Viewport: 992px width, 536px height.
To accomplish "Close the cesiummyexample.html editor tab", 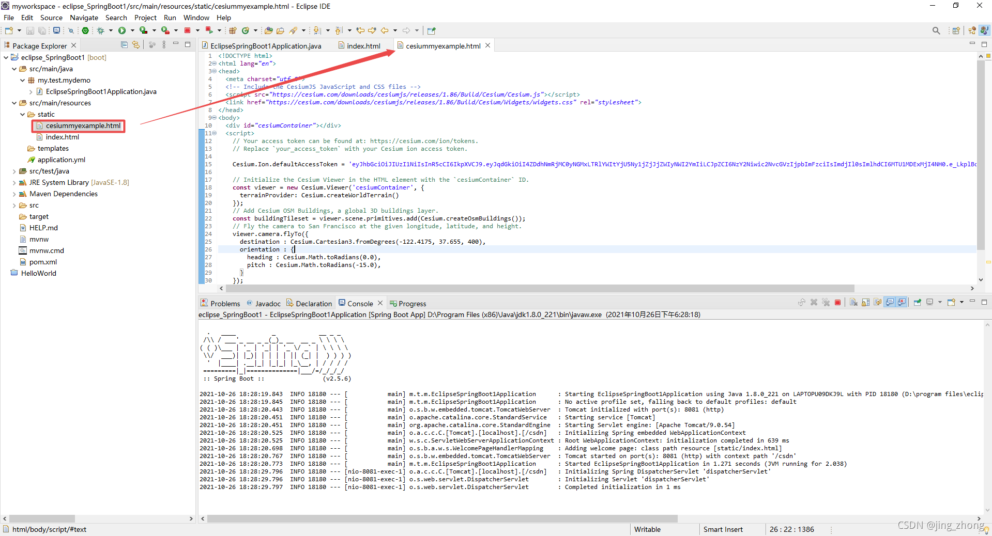I will pos(487,45).
